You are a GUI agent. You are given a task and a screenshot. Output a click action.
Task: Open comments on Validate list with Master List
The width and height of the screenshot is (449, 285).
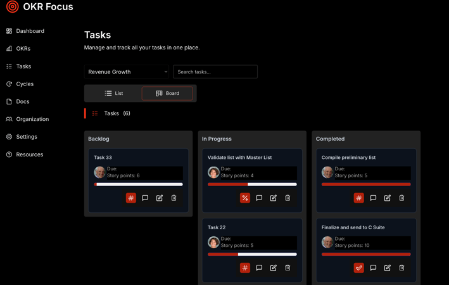point(259,198)
